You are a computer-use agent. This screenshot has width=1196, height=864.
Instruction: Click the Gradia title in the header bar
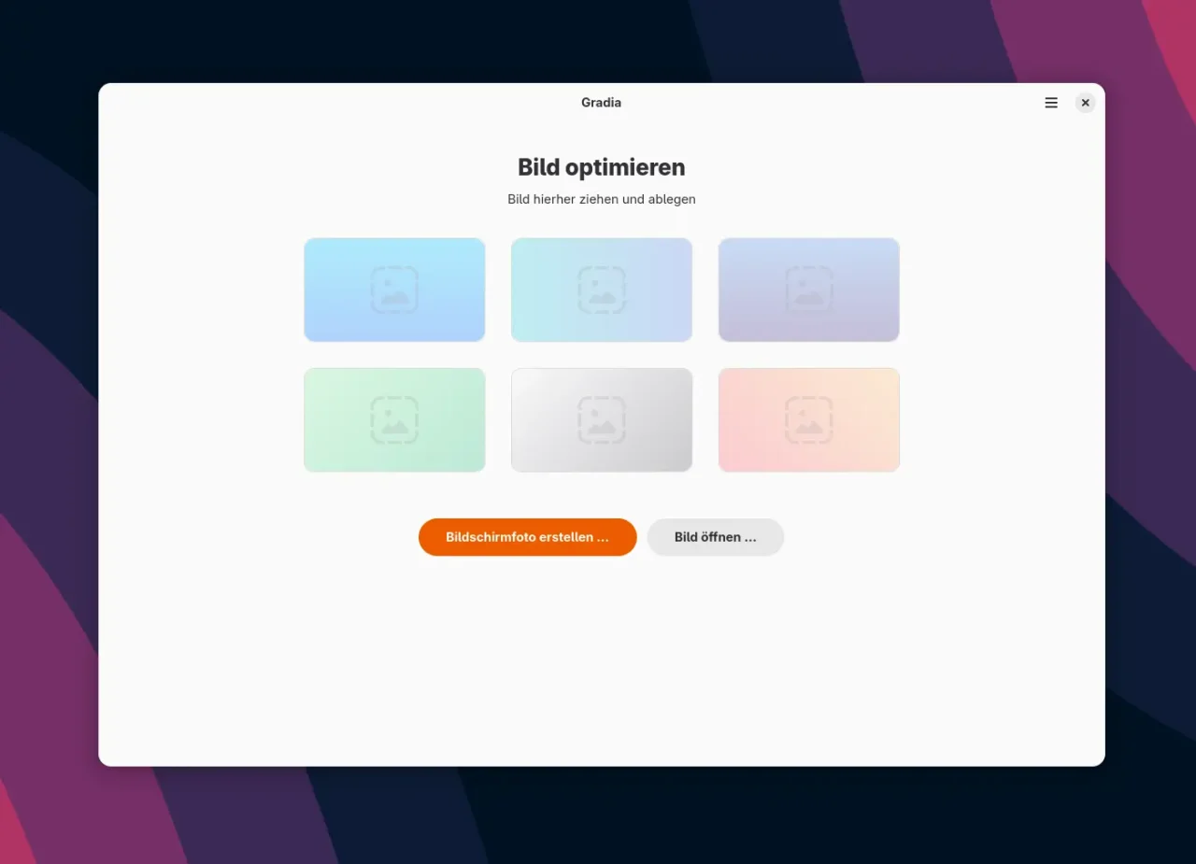click(601, 103)
